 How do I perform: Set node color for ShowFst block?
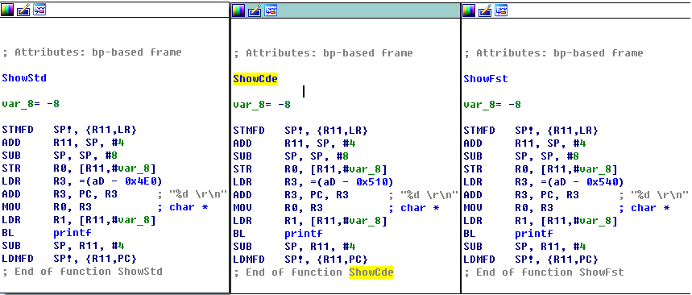[469, 10]
